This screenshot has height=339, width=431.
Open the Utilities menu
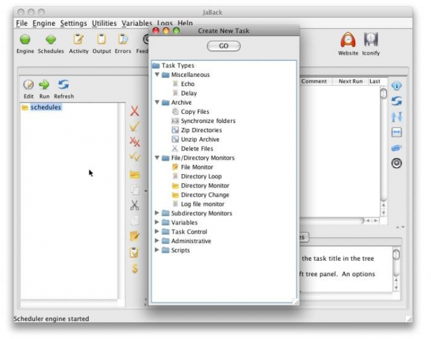pos(104,23)
